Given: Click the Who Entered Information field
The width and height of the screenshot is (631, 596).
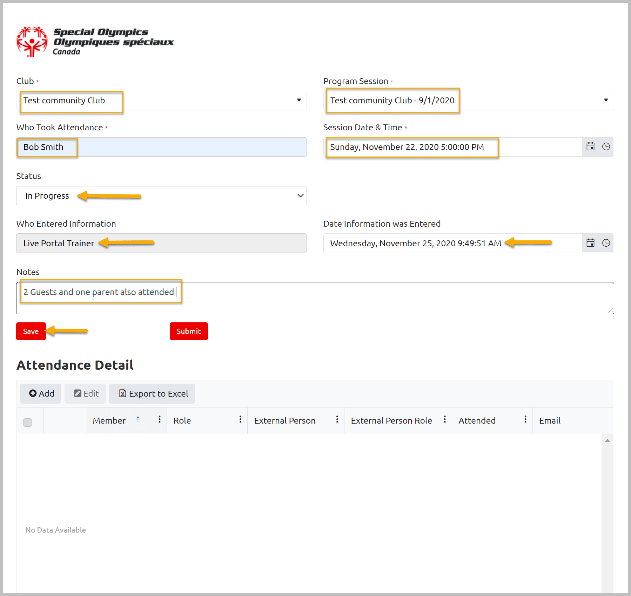Looking at the screenshot, I should [x=161, y=243].
